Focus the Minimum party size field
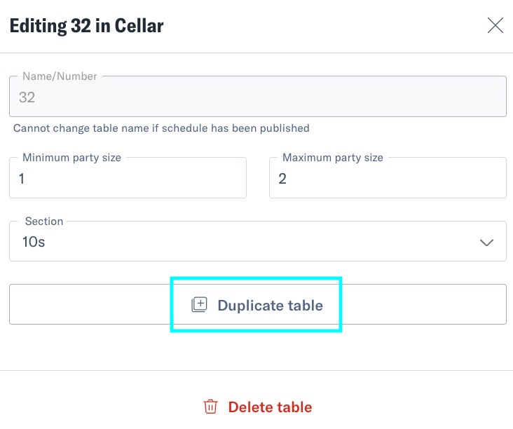 pyautogui.click(x=128, y=177)
